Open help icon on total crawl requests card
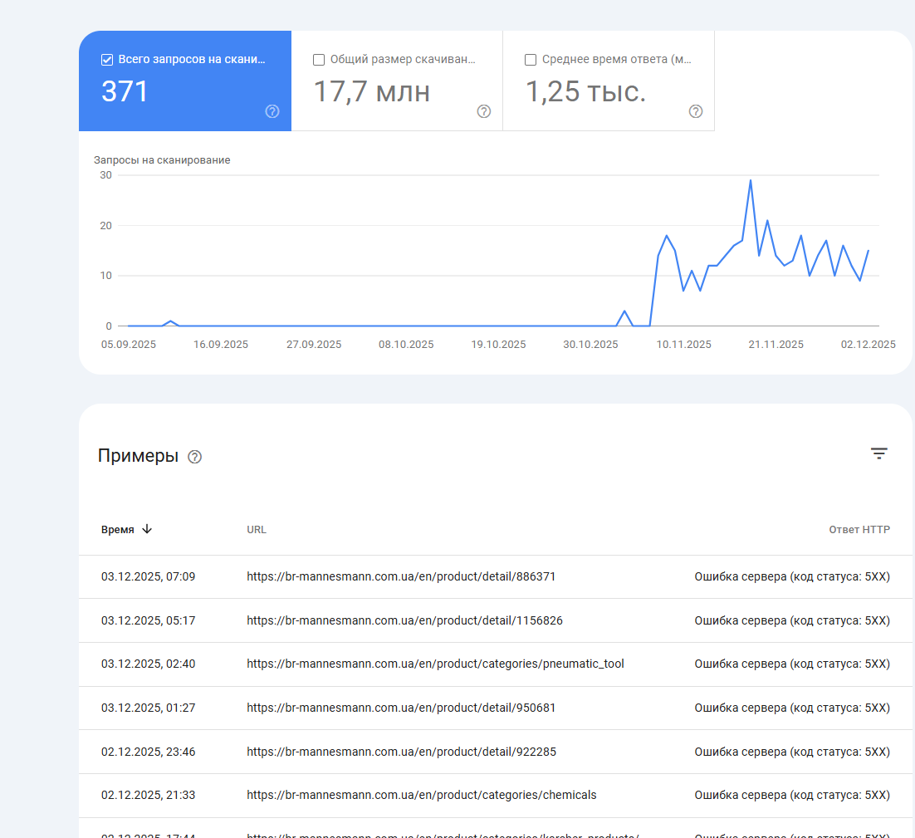 click(272, 111)
